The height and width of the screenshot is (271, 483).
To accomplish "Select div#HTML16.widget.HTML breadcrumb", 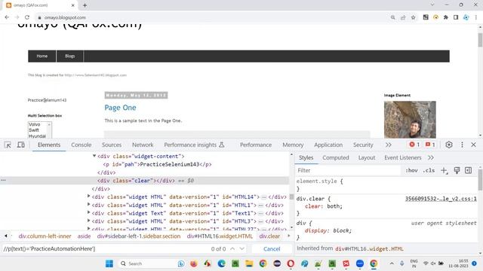I will pyautogui.click(x=220, y=236).
